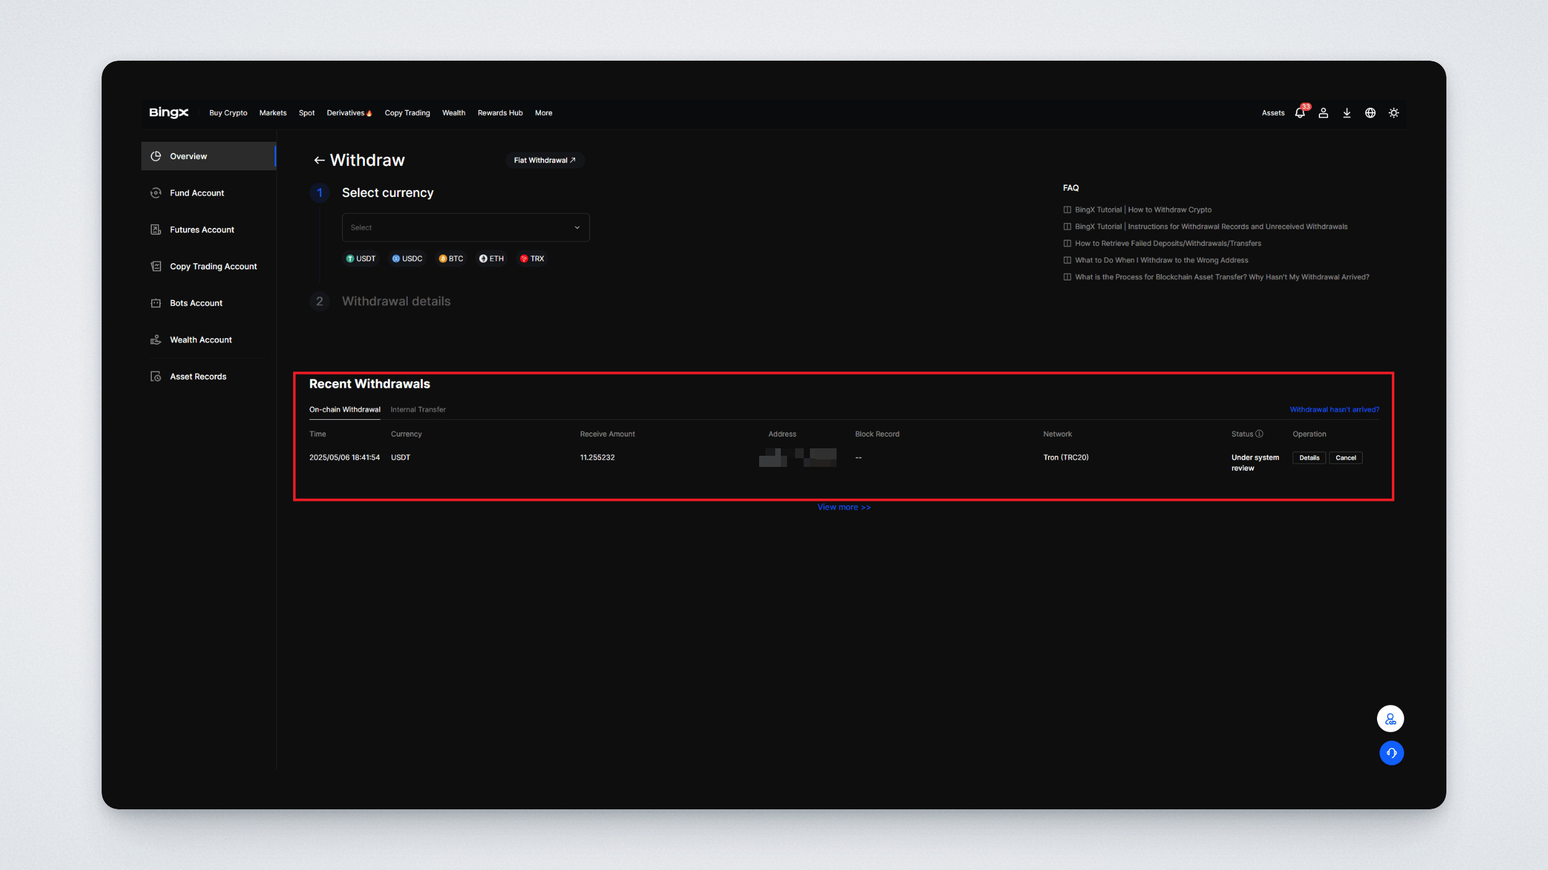Choose the TRX quick-select chip
Viewport: 1548px width, 870px height.
click(x=532, y=259)
